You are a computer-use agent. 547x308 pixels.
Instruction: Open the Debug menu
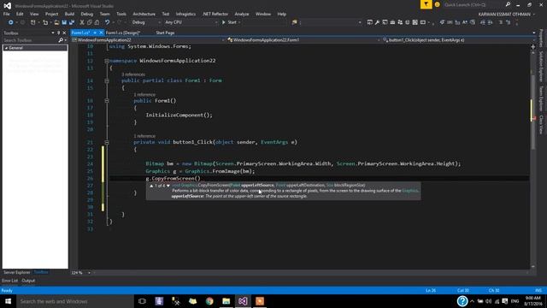(x=87, y=14)
